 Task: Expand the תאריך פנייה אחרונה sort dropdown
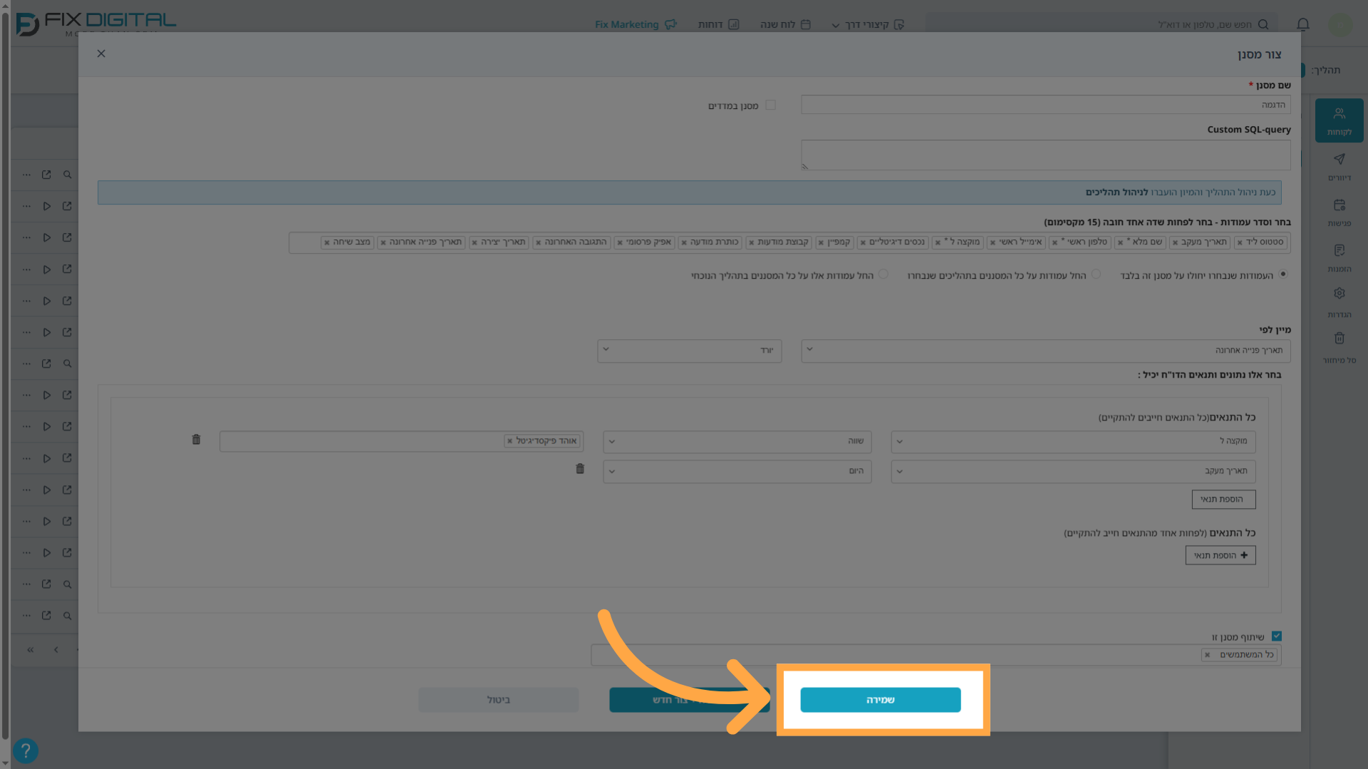[1045, 351]
